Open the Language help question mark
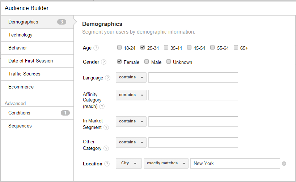Screen dimensions: 296x182 point(107,78)
